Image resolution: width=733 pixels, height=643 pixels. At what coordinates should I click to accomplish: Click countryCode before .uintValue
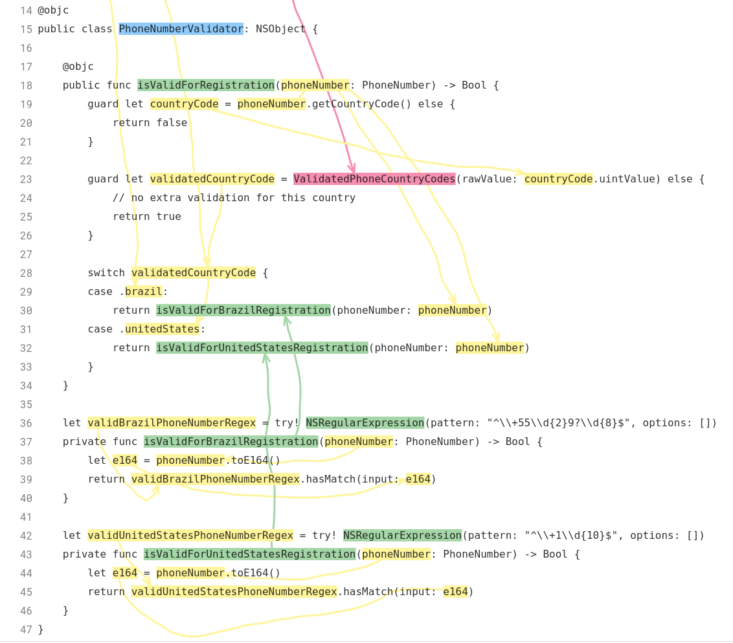pos(559,179)
